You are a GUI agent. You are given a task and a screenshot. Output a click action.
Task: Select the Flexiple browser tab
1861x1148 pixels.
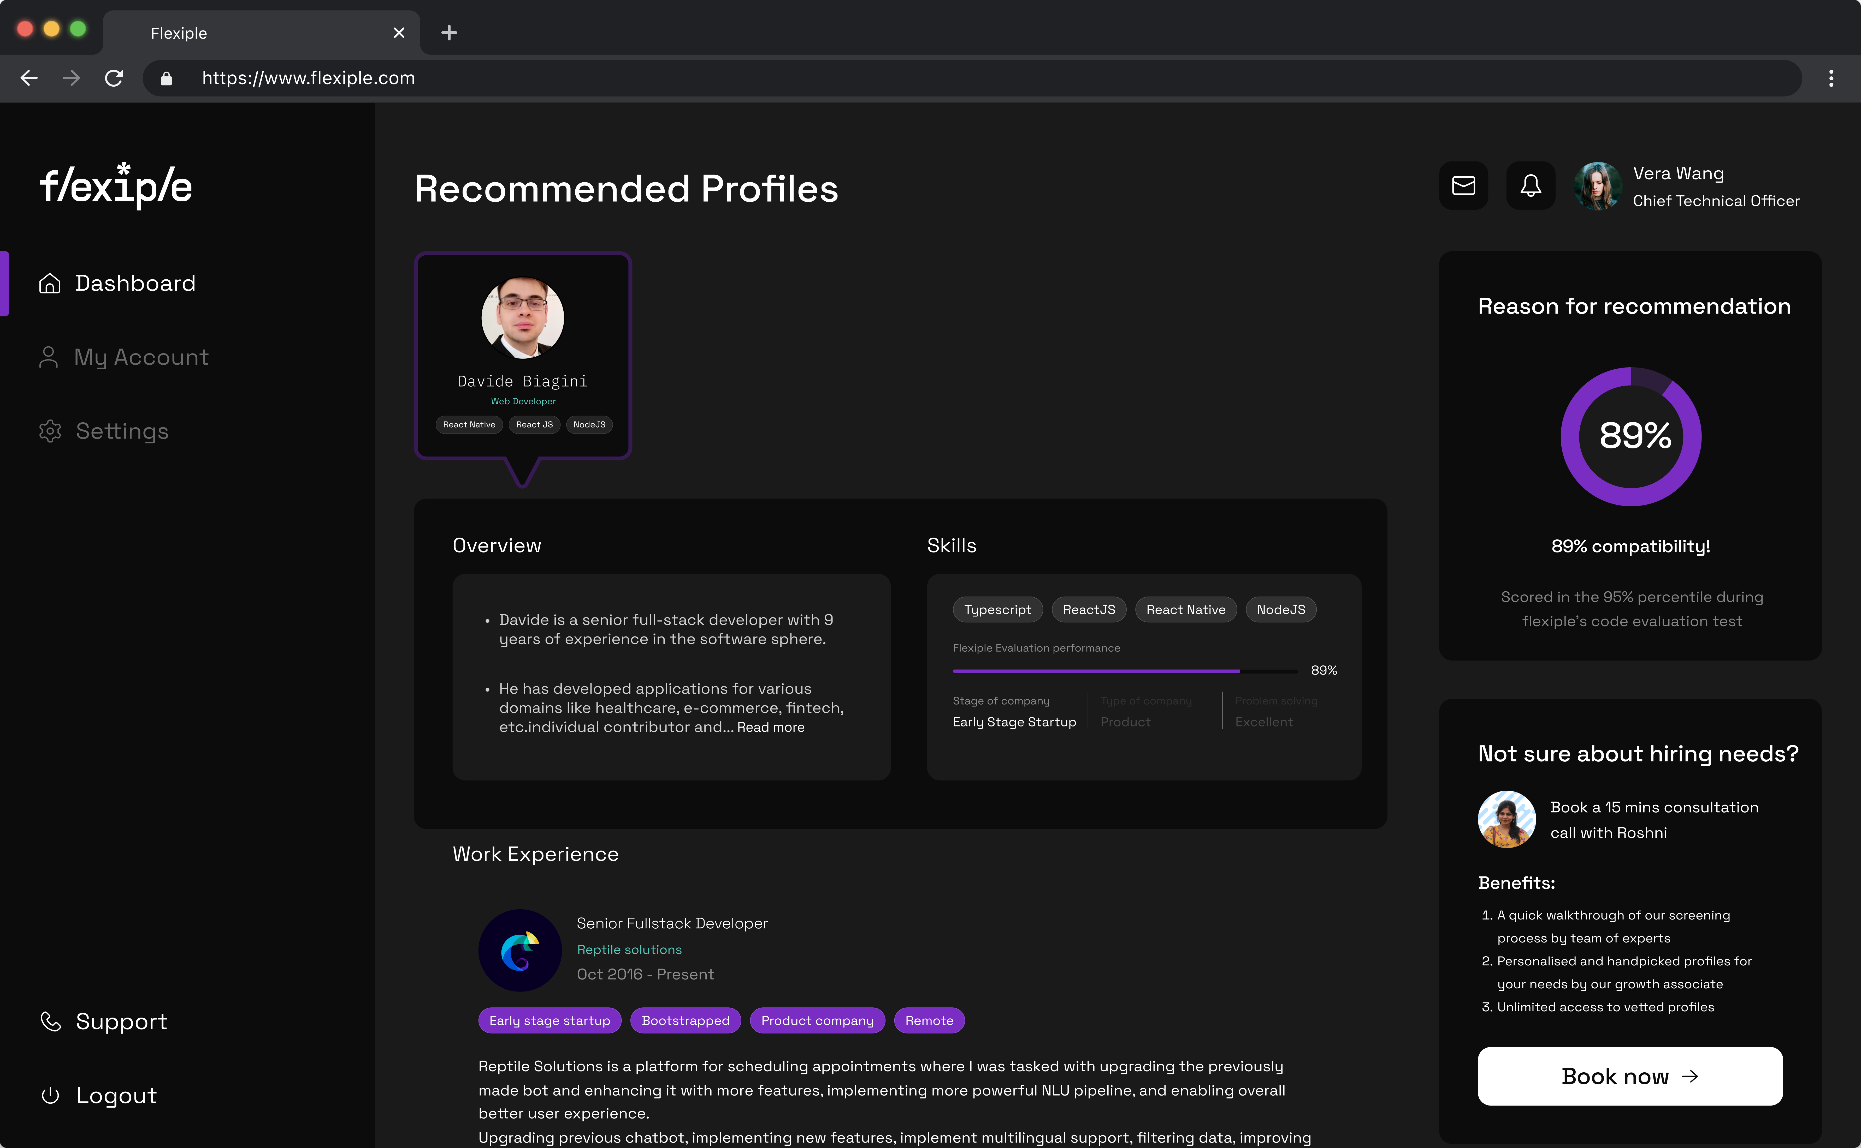click(x=261, y=33)
